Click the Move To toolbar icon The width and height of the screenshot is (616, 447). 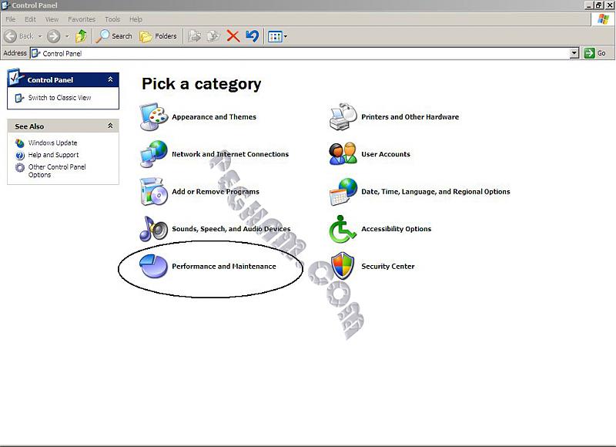(x=195, y=36)
